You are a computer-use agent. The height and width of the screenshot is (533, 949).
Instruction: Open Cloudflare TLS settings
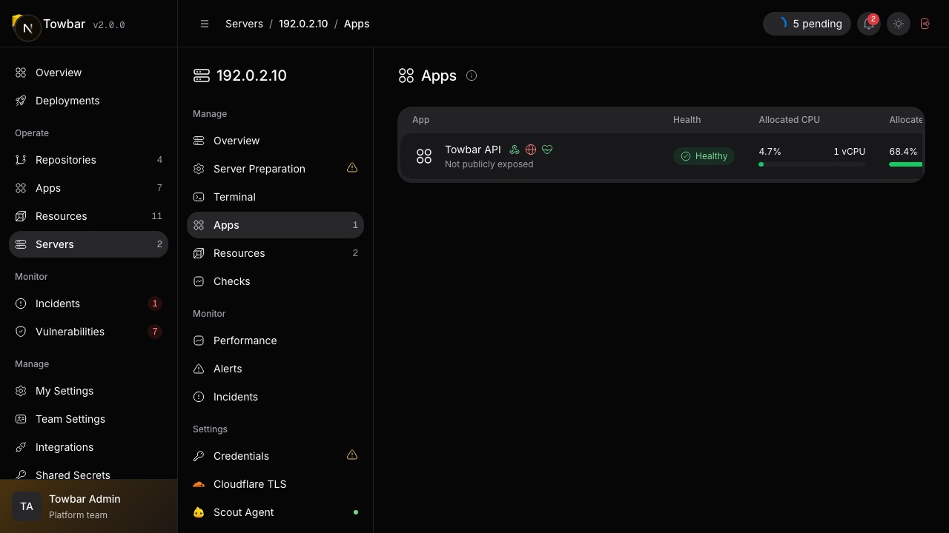click(275, 484)
